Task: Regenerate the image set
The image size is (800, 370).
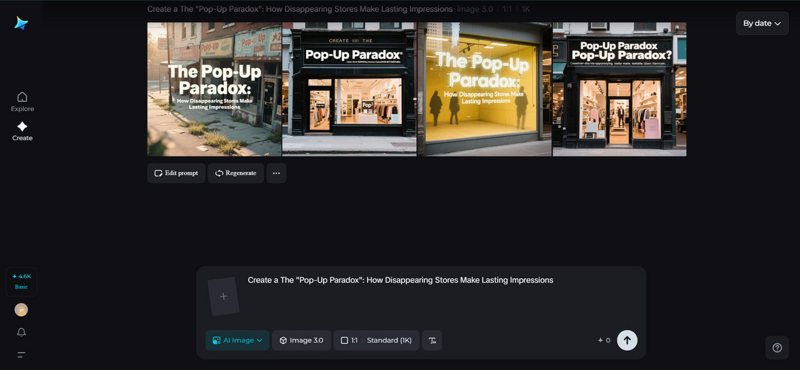Action: tap(236, 173)
